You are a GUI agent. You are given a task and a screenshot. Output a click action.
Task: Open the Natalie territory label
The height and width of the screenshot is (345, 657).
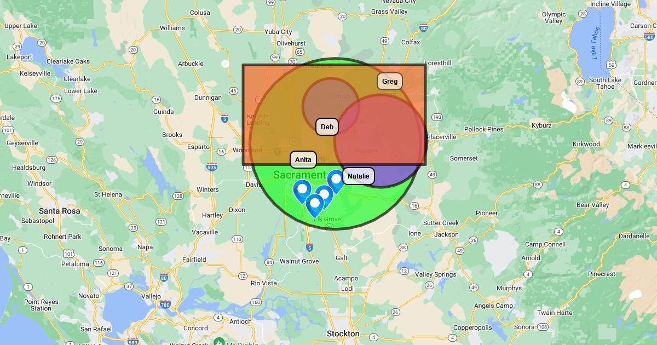[359, 176]
